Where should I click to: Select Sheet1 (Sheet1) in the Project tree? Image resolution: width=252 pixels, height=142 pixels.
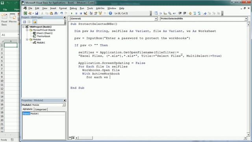click(x=44, y=33)
